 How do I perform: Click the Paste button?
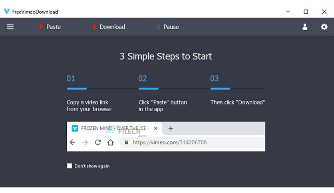point(50,27)
